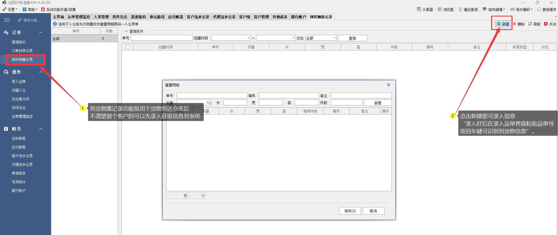Collapse the 查询条件 panel
This screenshot has width=558, height=235.
point(126,31)
